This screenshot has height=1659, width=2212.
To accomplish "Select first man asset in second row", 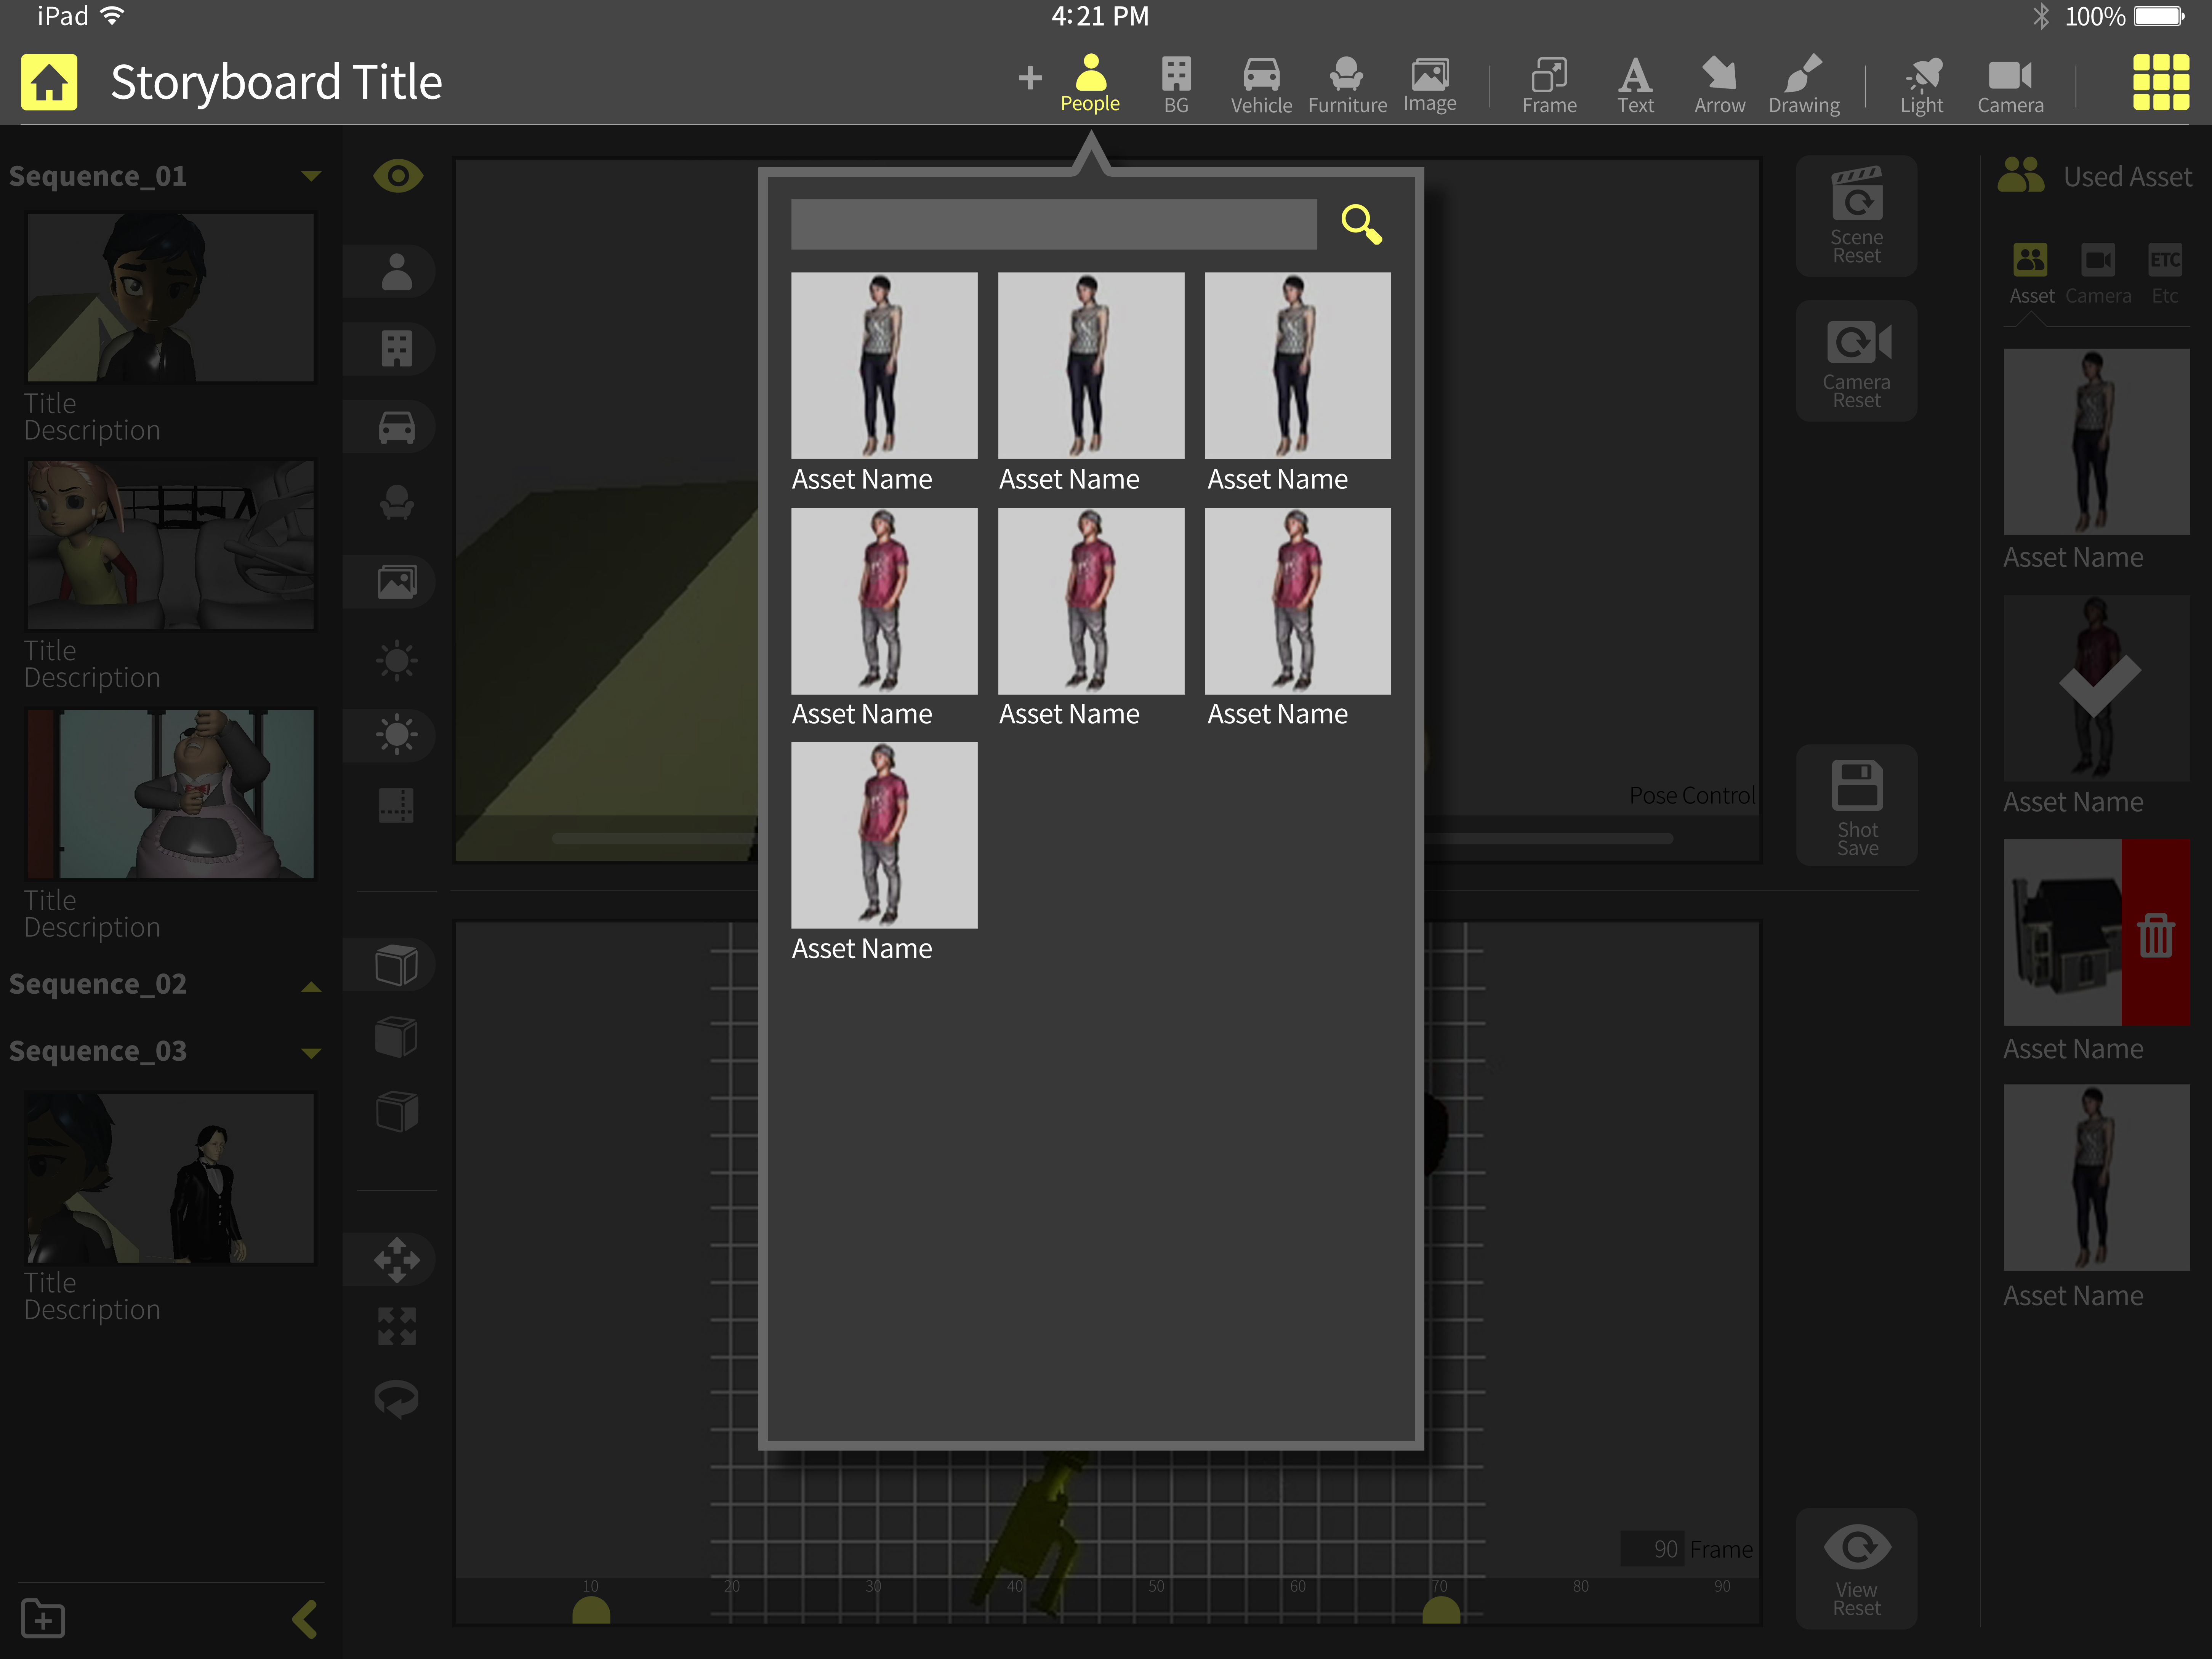I will pos(884,601).
